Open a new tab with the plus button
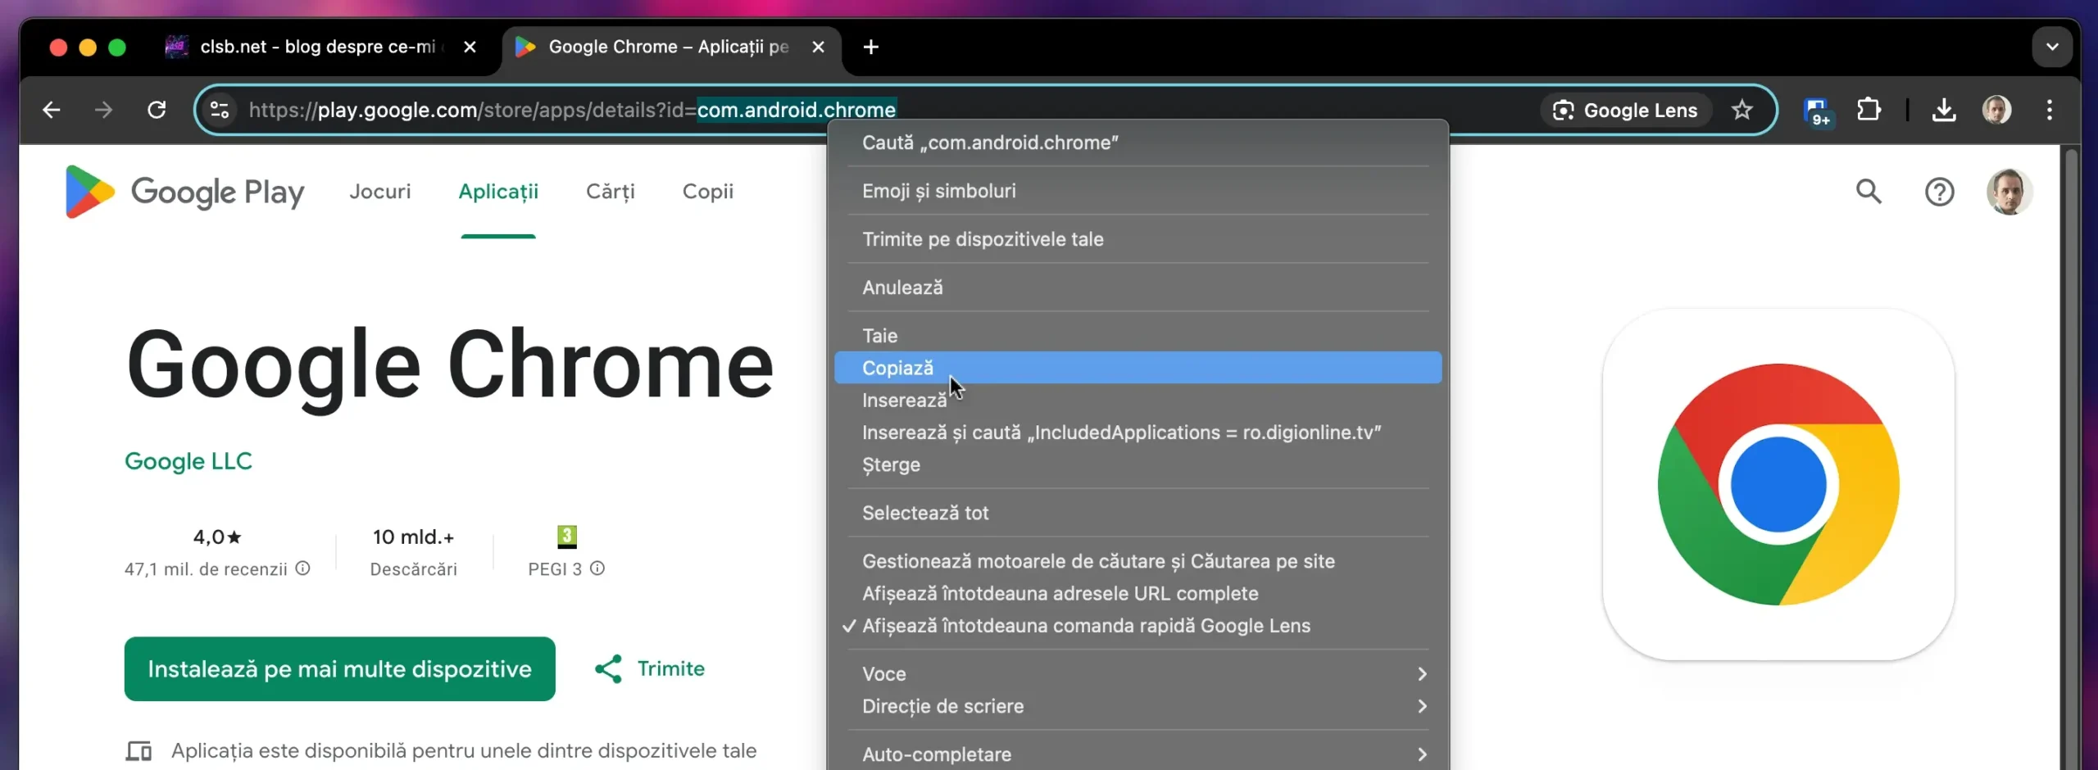 tap(871, 47)
